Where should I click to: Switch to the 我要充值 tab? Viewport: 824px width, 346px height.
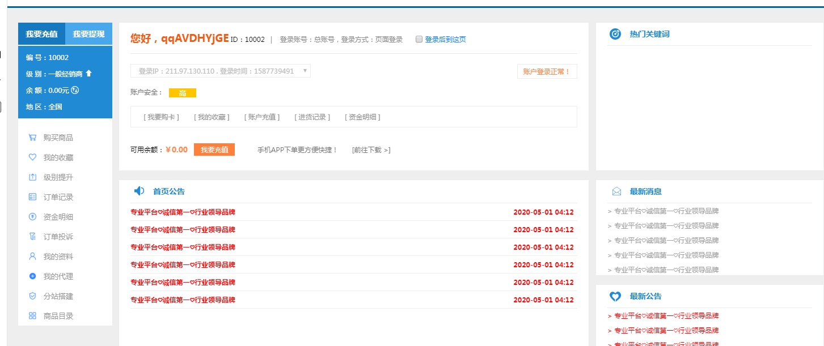41,34
